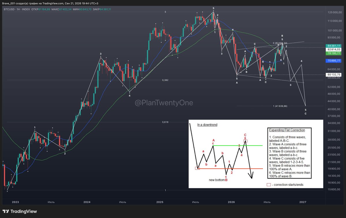Click the МАКС 87 402,34 high value

(61, 9)
